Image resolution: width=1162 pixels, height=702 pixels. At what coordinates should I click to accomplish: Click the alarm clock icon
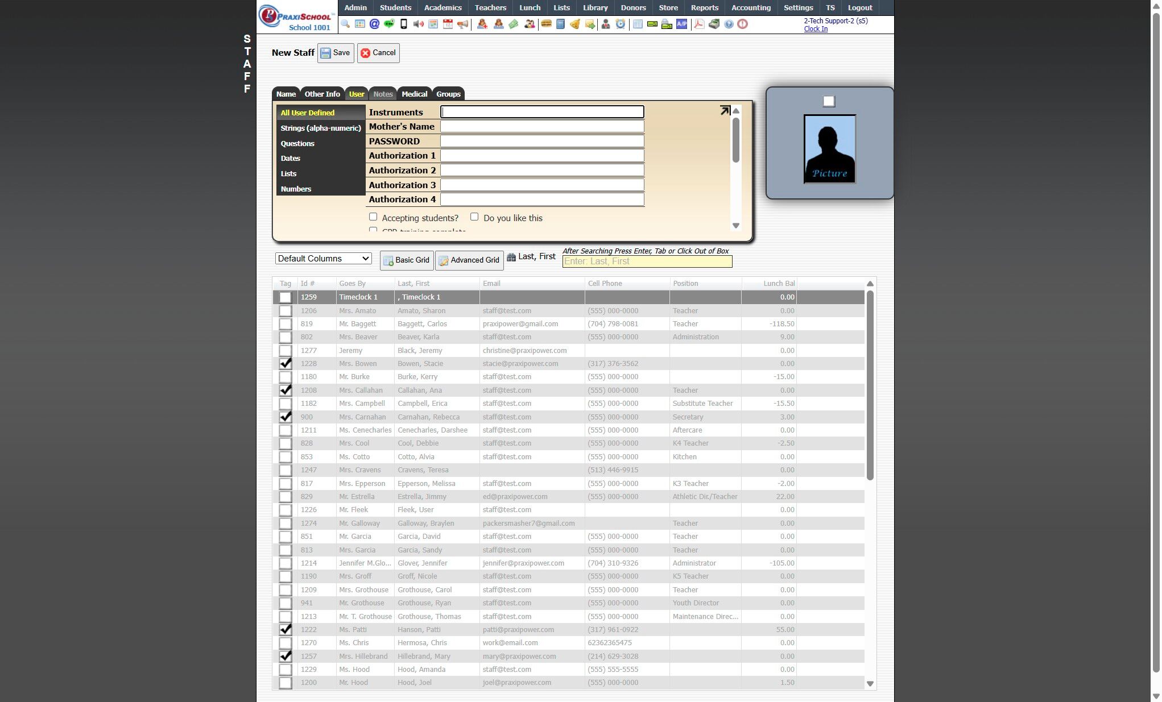pyautogui.click(x=621, y=24)
